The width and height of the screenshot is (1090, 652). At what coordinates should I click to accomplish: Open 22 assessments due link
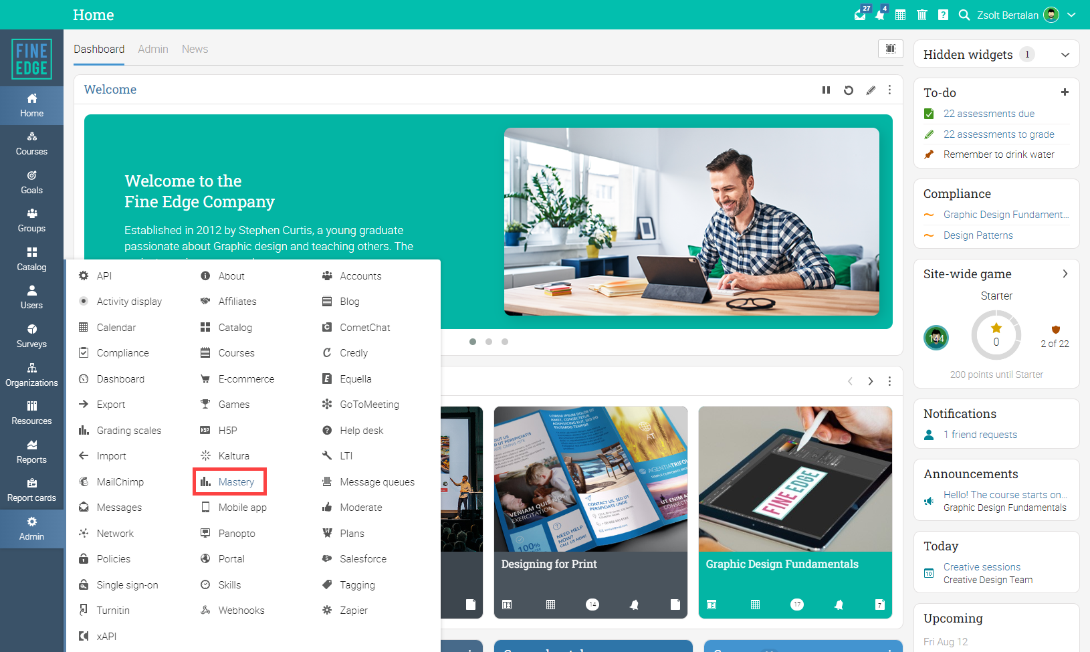989,114
